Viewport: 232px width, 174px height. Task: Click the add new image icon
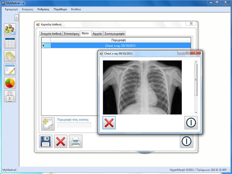point(48,124)
